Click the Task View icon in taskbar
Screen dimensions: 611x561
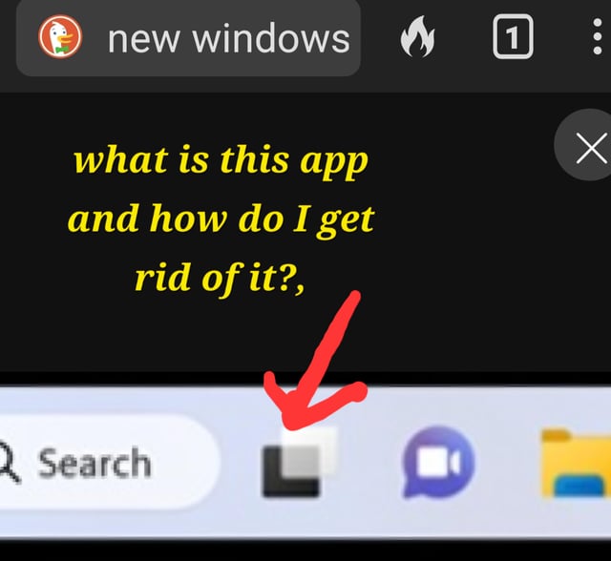pyautogui.click(x=299, y=462)
